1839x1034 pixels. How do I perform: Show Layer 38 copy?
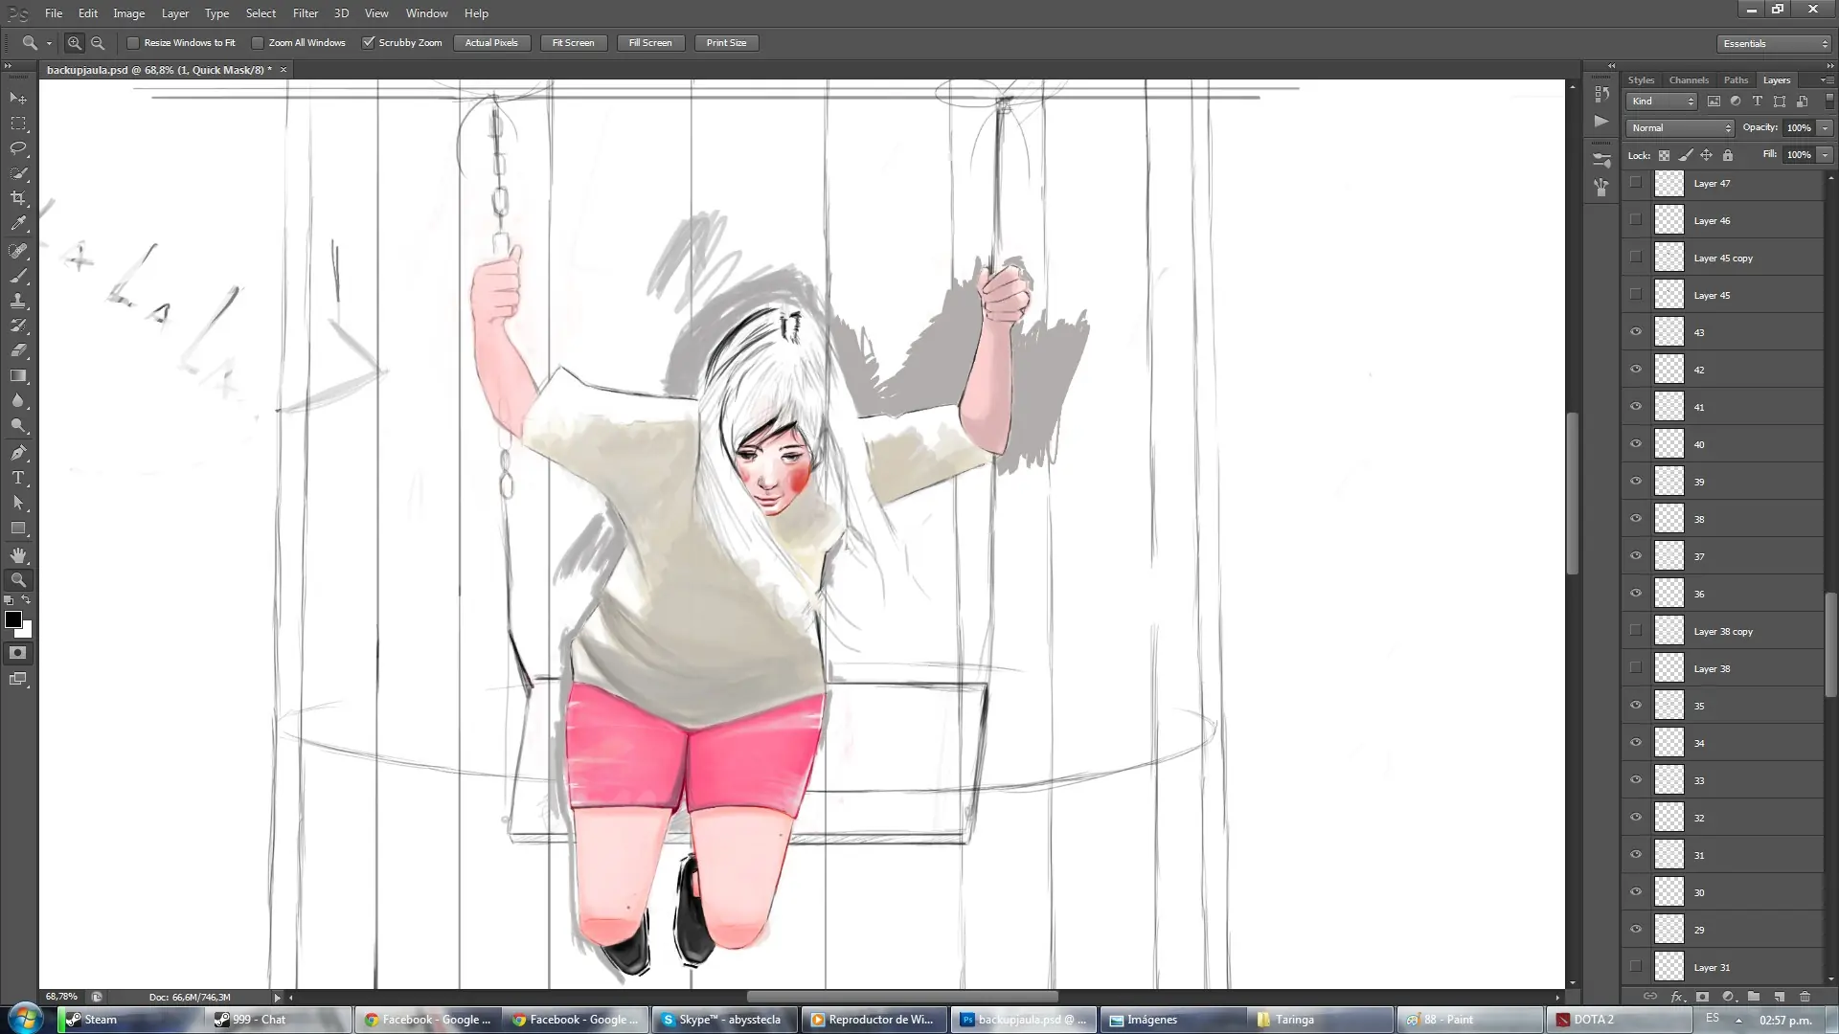coord(1636,631)
